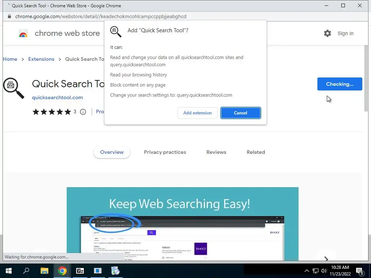Click Add "Quick Search Tool"? dialog title

(158, 30)
